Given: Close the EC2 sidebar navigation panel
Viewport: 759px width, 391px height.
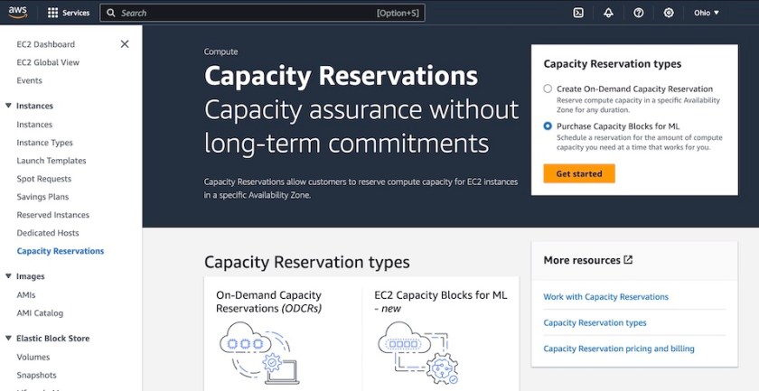Looking at the screenshot, I should [x=125, y=44].
